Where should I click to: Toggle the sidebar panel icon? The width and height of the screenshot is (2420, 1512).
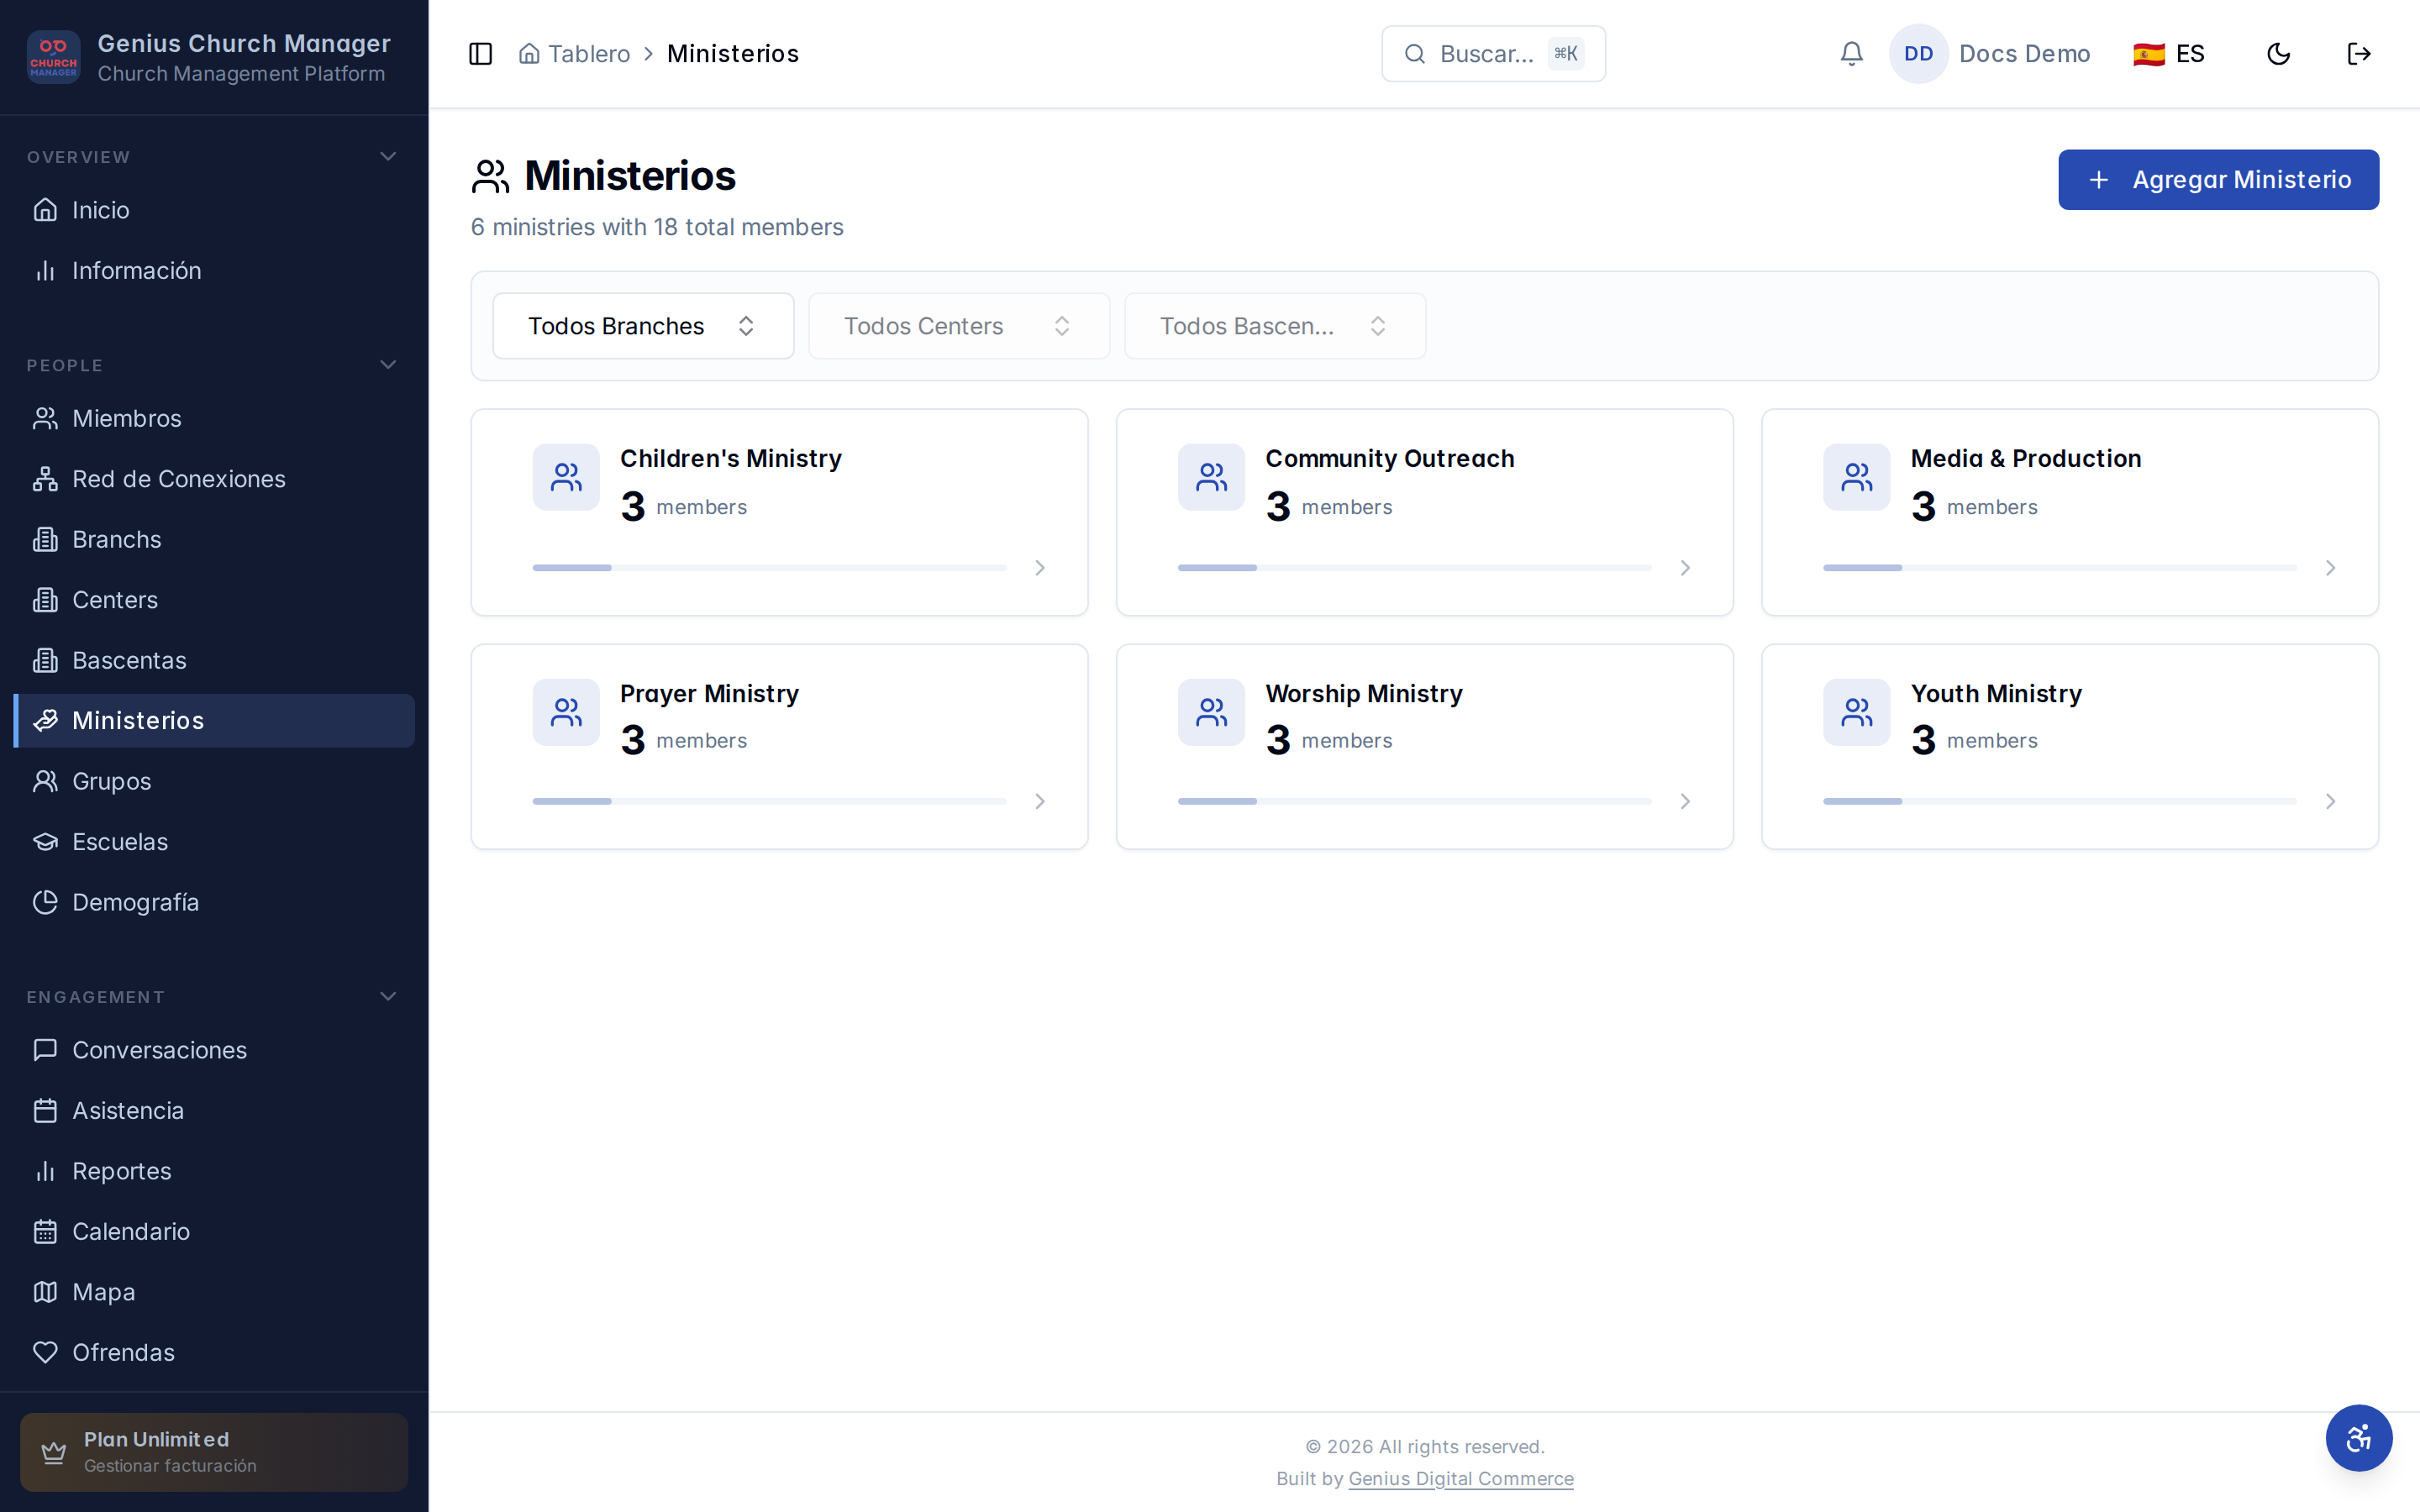tap(480, 54)
